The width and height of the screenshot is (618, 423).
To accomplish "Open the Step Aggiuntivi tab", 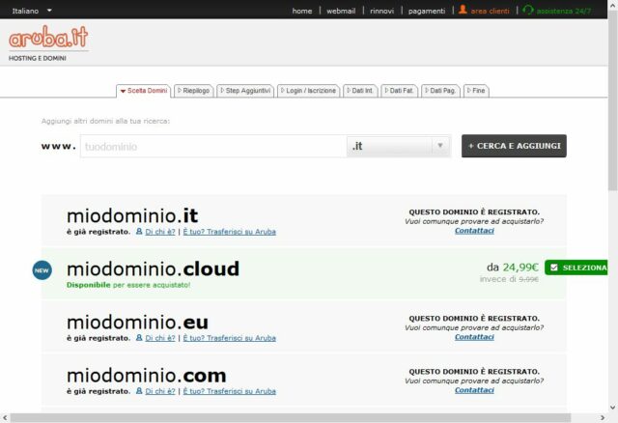I will [245, 91].
